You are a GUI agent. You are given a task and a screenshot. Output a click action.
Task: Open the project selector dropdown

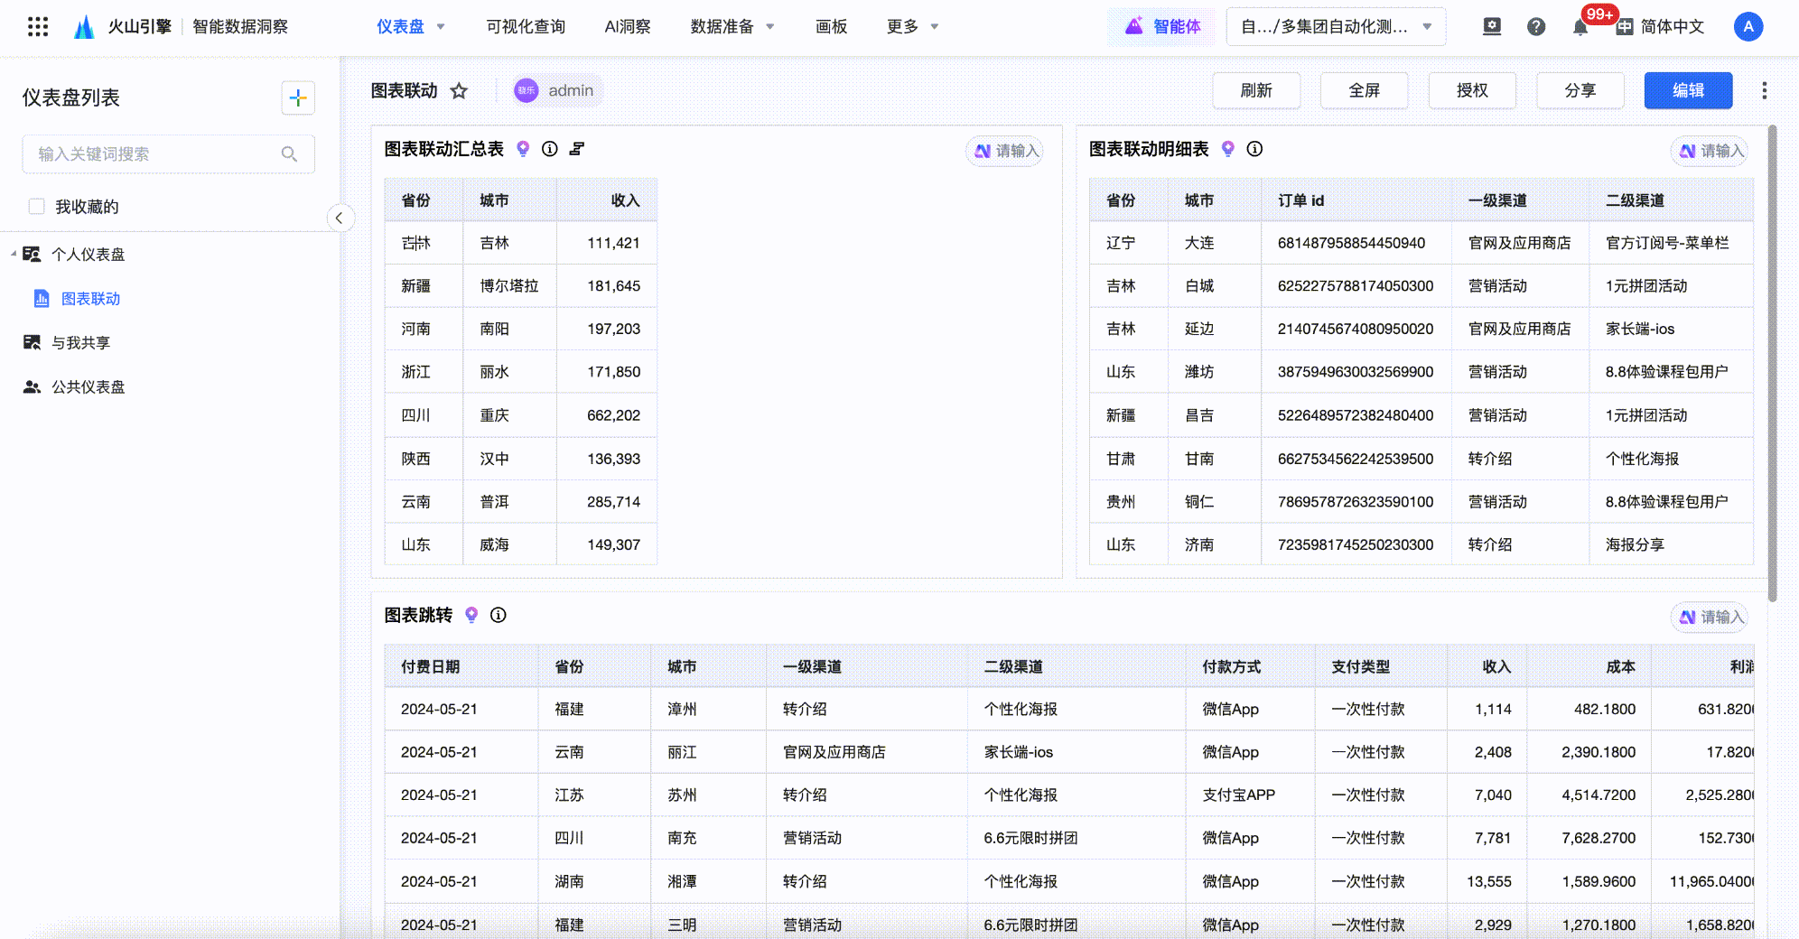[x=1335, y=27]
